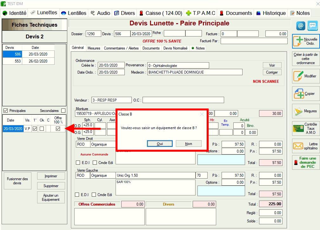Close the Classe B dialog
Viewport: 320px width, 230px height.
coord(202,114)
